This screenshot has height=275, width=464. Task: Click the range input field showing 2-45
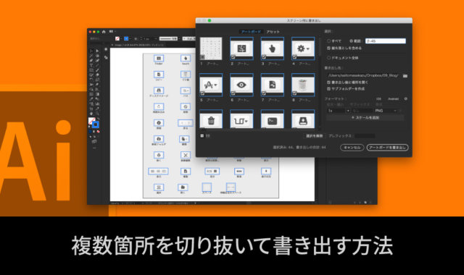coord(386,41)
